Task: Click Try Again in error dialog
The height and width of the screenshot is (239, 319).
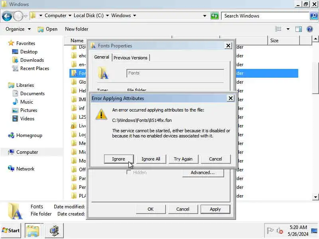Action: 183,159
